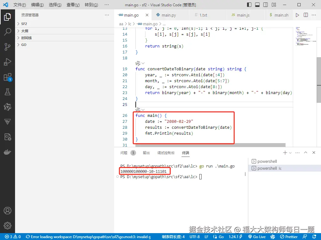Start the Go Live server
Image resolution: width=321 pixels, height=240 pixels.
click(257, 237)
